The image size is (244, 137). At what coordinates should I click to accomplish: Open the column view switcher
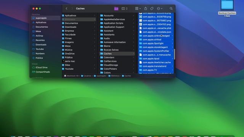[125, 8]
